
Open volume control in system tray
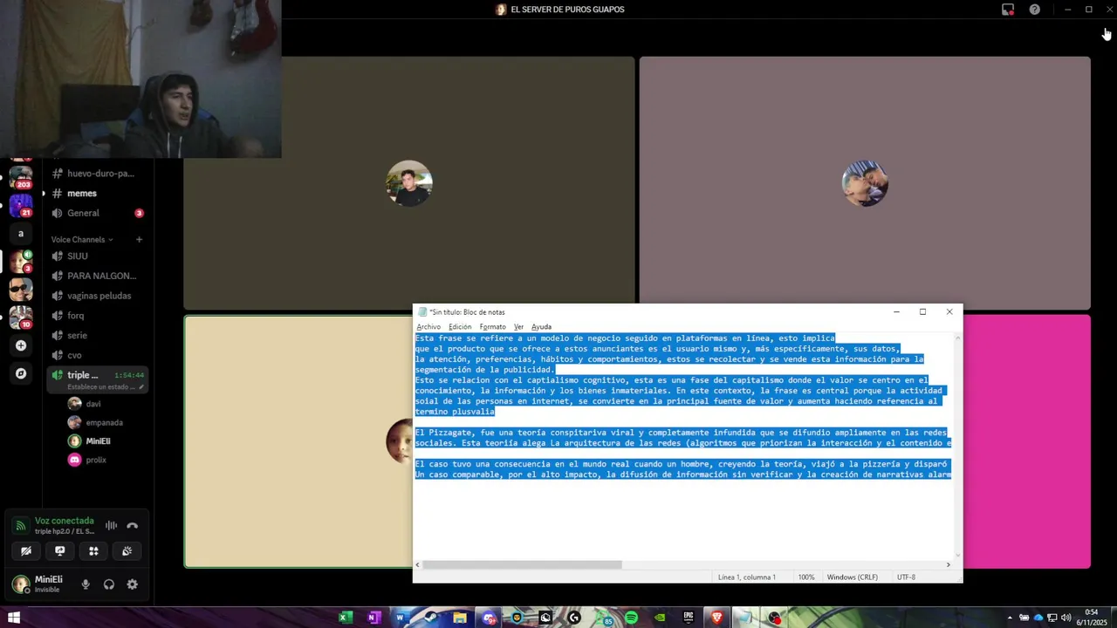(x=1066, y=618)
